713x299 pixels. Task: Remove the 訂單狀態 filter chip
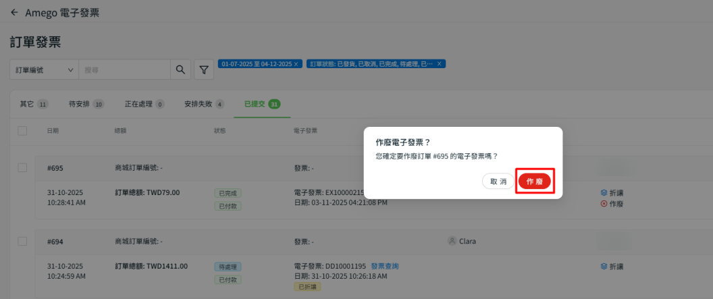click(440, 63)
